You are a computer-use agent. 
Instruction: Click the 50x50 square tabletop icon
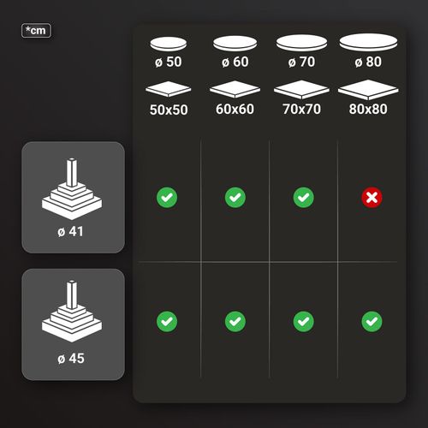(x=169, y=89)
